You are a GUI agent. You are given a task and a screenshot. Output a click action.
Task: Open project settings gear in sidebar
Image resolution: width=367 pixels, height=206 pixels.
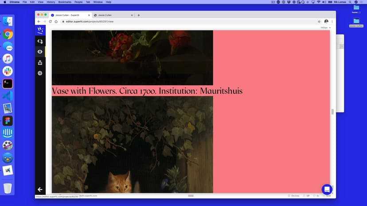(40, 73)
